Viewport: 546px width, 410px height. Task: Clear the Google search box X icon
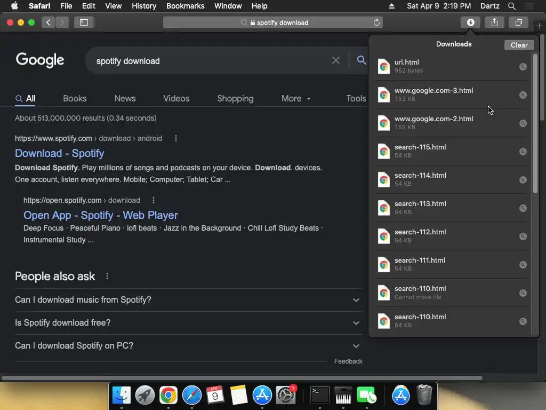[x=336, y=61]
